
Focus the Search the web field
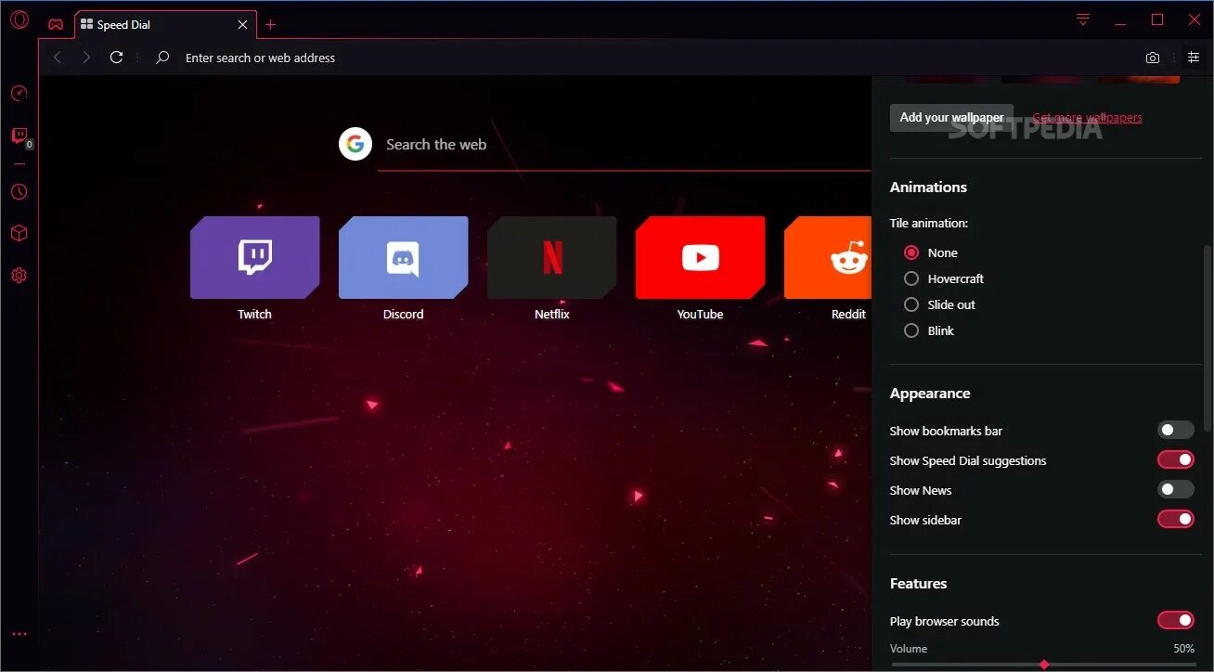624,145
